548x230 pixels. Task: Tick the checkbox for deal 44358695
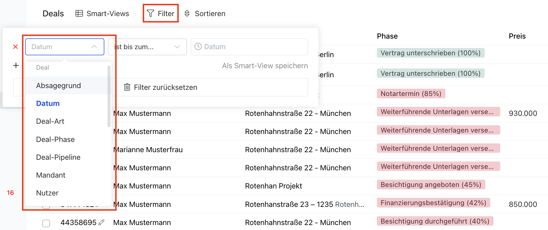coord(46,223)
